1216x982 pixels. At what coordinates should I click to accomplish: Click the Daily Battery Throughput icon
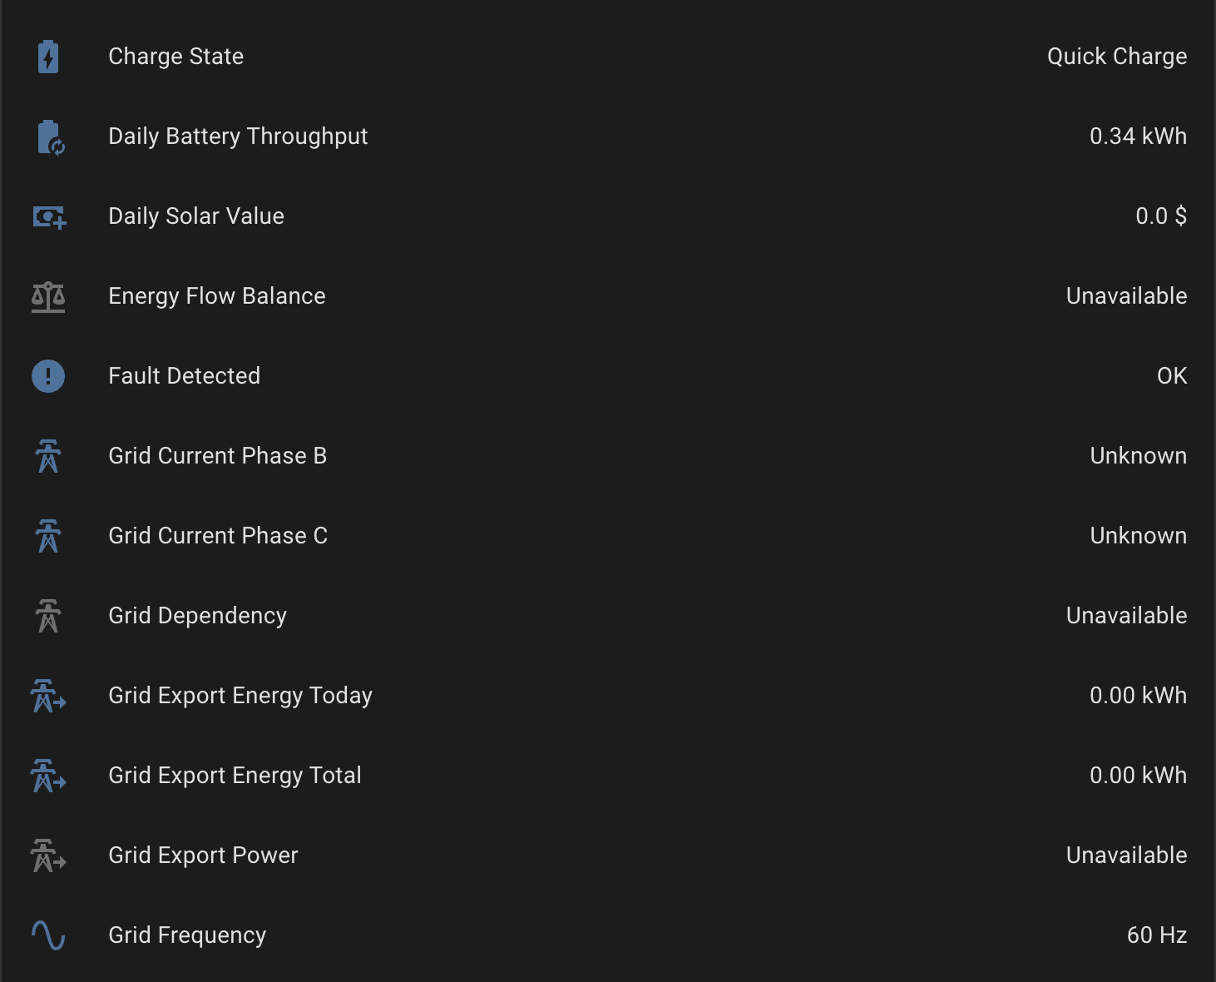(49, 137)
